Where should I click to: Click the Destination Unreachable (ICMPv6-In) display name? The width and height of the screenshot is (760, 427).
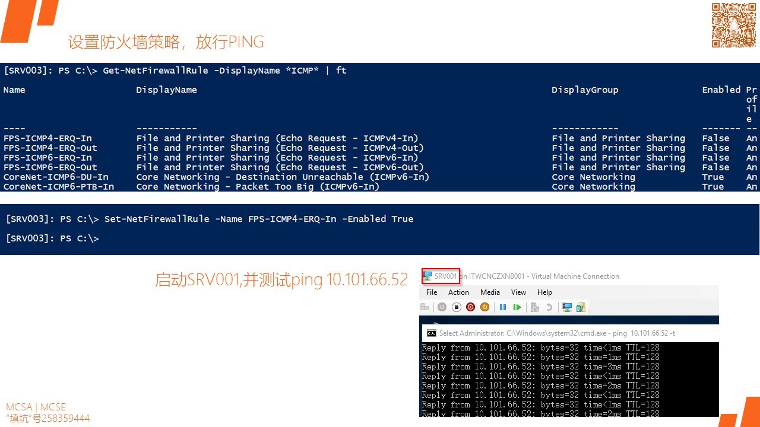click(283, 177)
